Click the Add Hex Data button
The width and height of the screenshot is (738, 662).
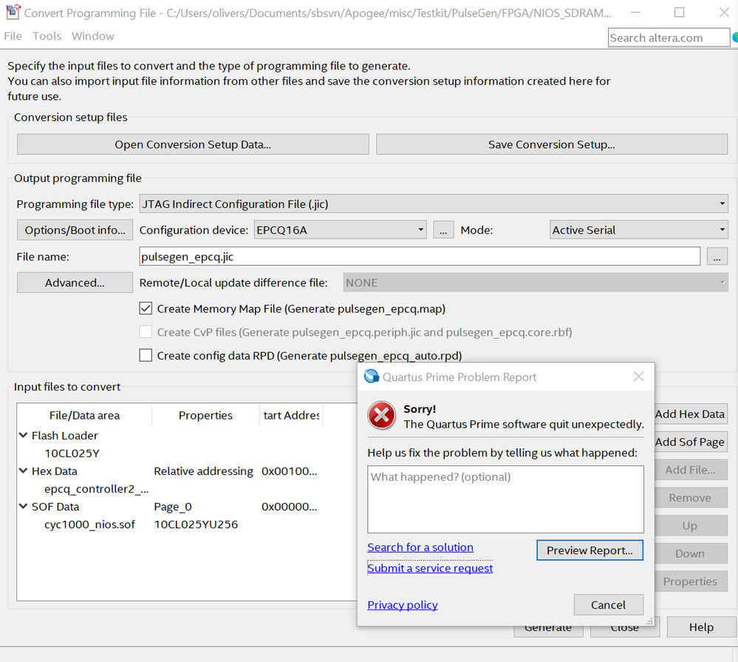[x=691, y=413]
